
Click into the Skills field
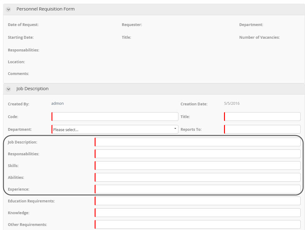(198, 166)
